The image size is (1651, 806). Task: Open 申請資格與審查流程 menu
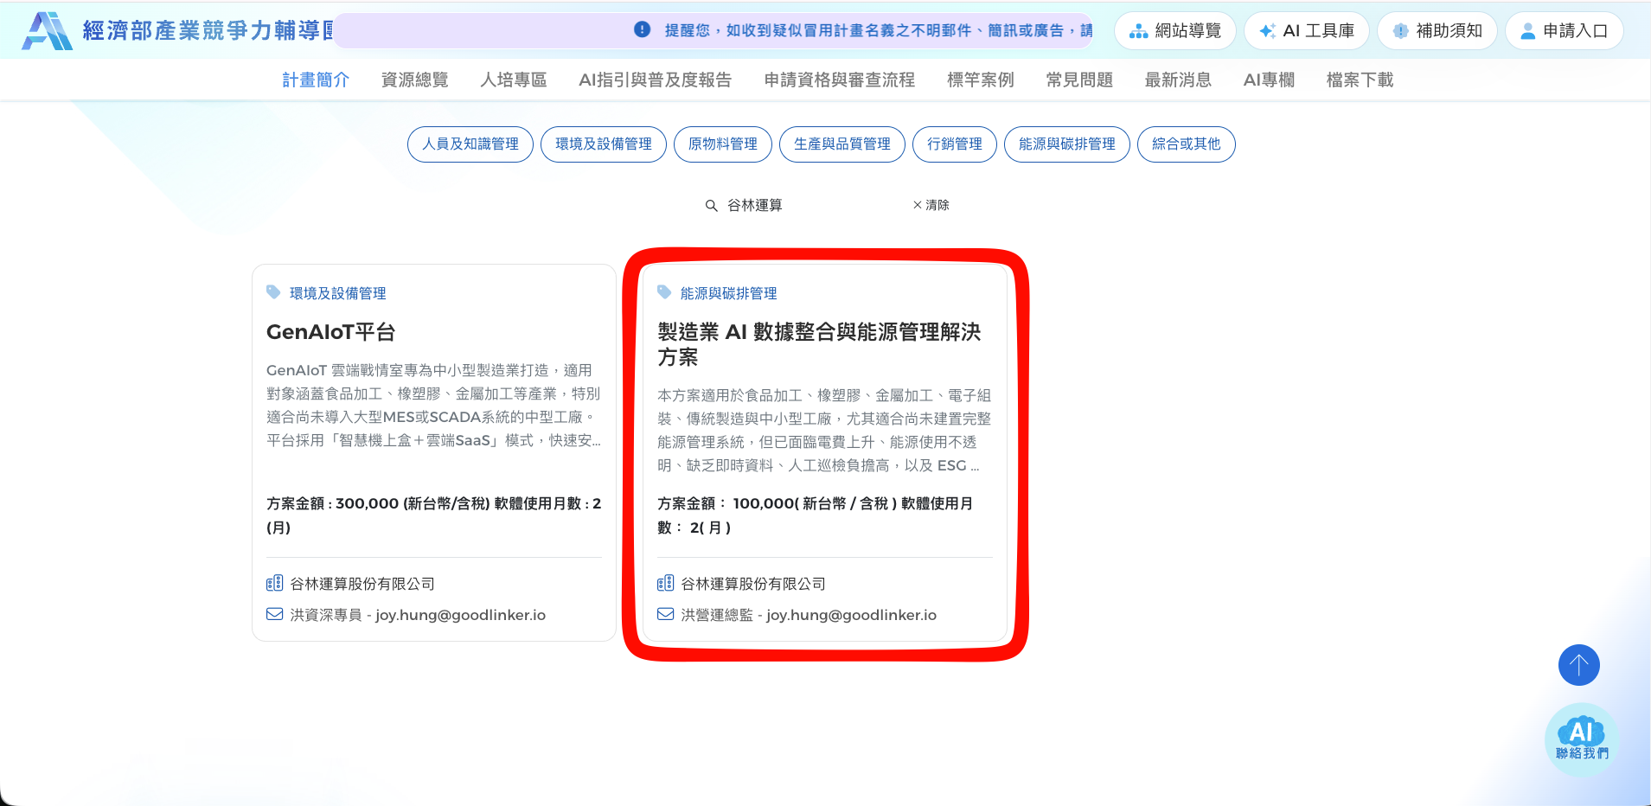coord(839,80)
